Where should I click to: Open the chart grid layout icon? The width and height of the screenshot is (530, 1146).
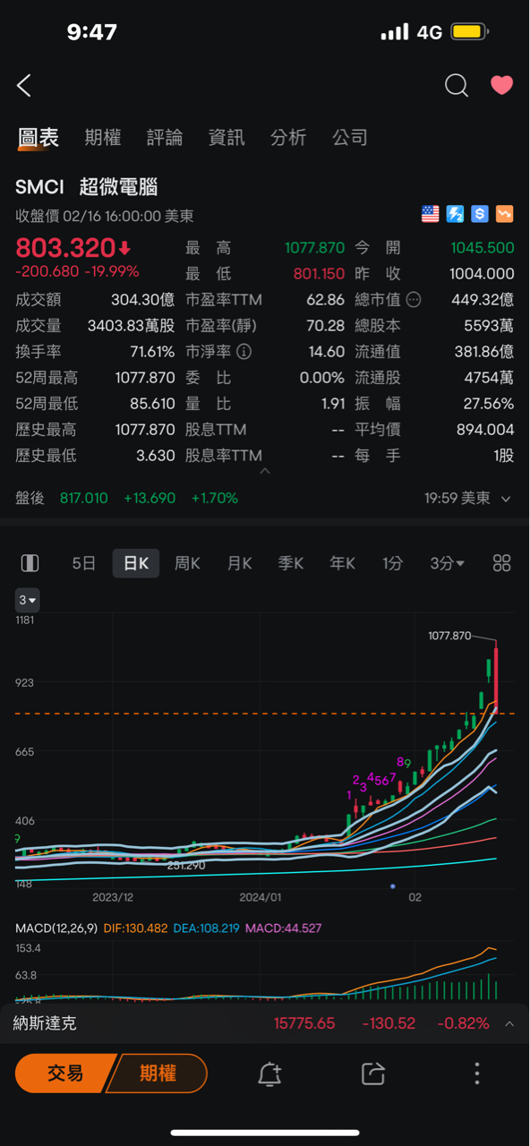pos(502,563)
